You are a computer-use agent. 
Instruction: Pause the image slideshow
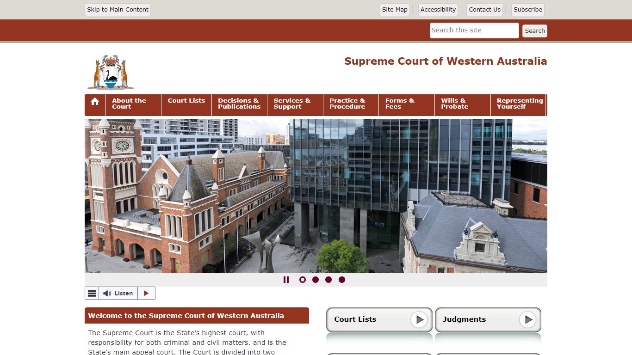286,280
